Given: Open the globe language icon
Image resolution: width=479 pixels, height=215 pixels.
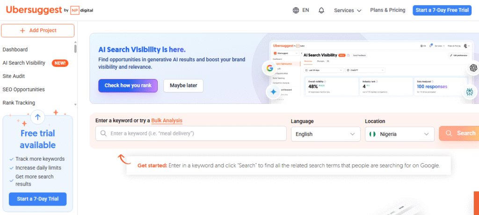Looking at the screenshot, I should pyautogui.click(x=296, y=10).
